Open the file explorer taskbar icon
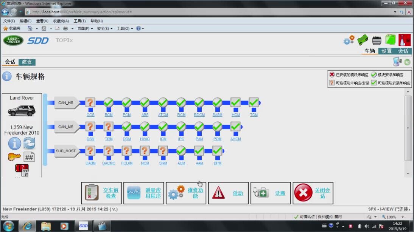The width and height of the screenshot is (414, 232). point(46,226)
